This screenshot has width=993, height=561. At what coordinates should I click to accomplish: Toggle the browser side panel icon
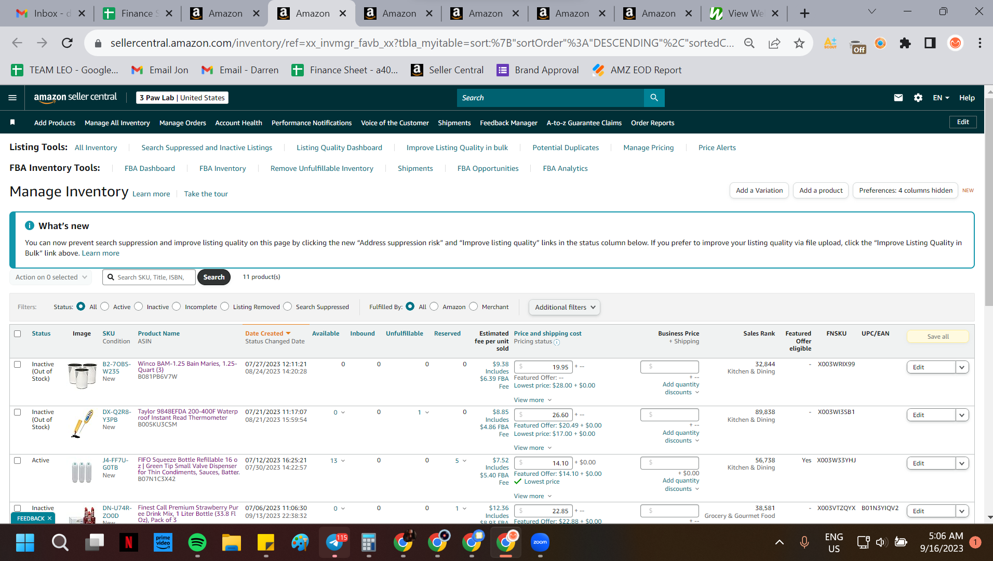pyautogui.click(x=930, y=43)
